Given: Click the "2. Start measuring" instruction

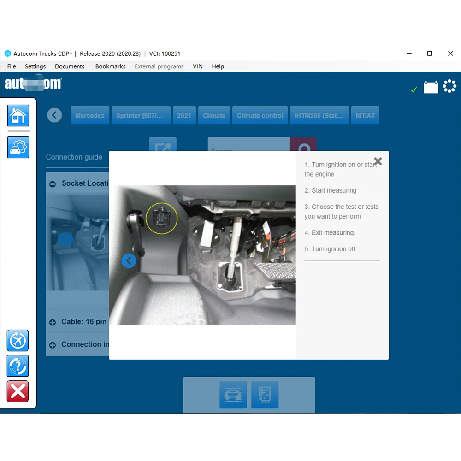Looking at the screenshot, I should coord(330,190).
